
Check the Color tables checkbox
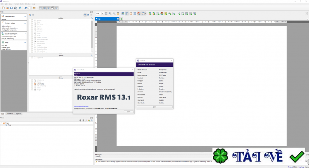click(x=32, y=84)
